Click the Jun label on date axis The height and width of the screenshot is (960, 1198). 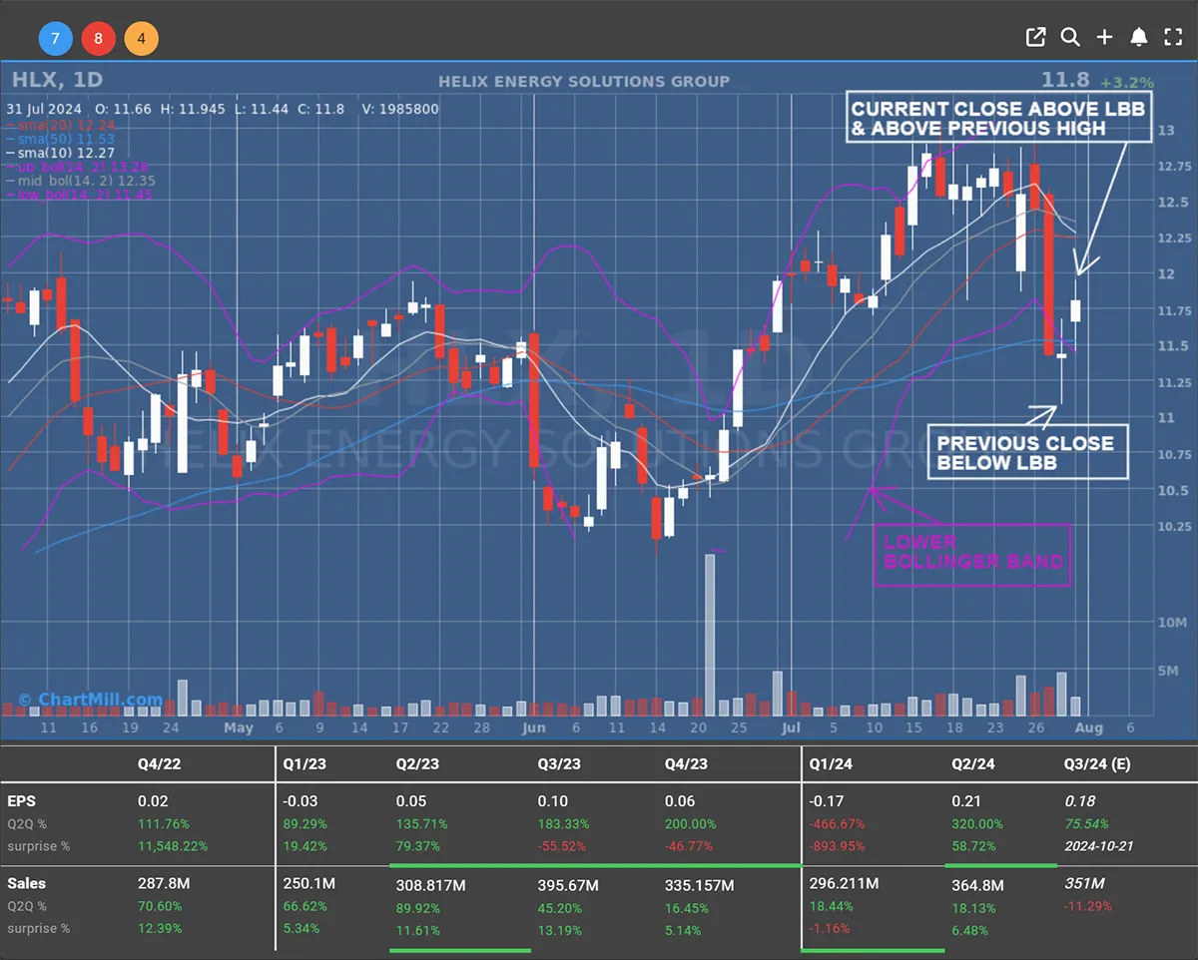pyautogui.click(x=534, y=727)
